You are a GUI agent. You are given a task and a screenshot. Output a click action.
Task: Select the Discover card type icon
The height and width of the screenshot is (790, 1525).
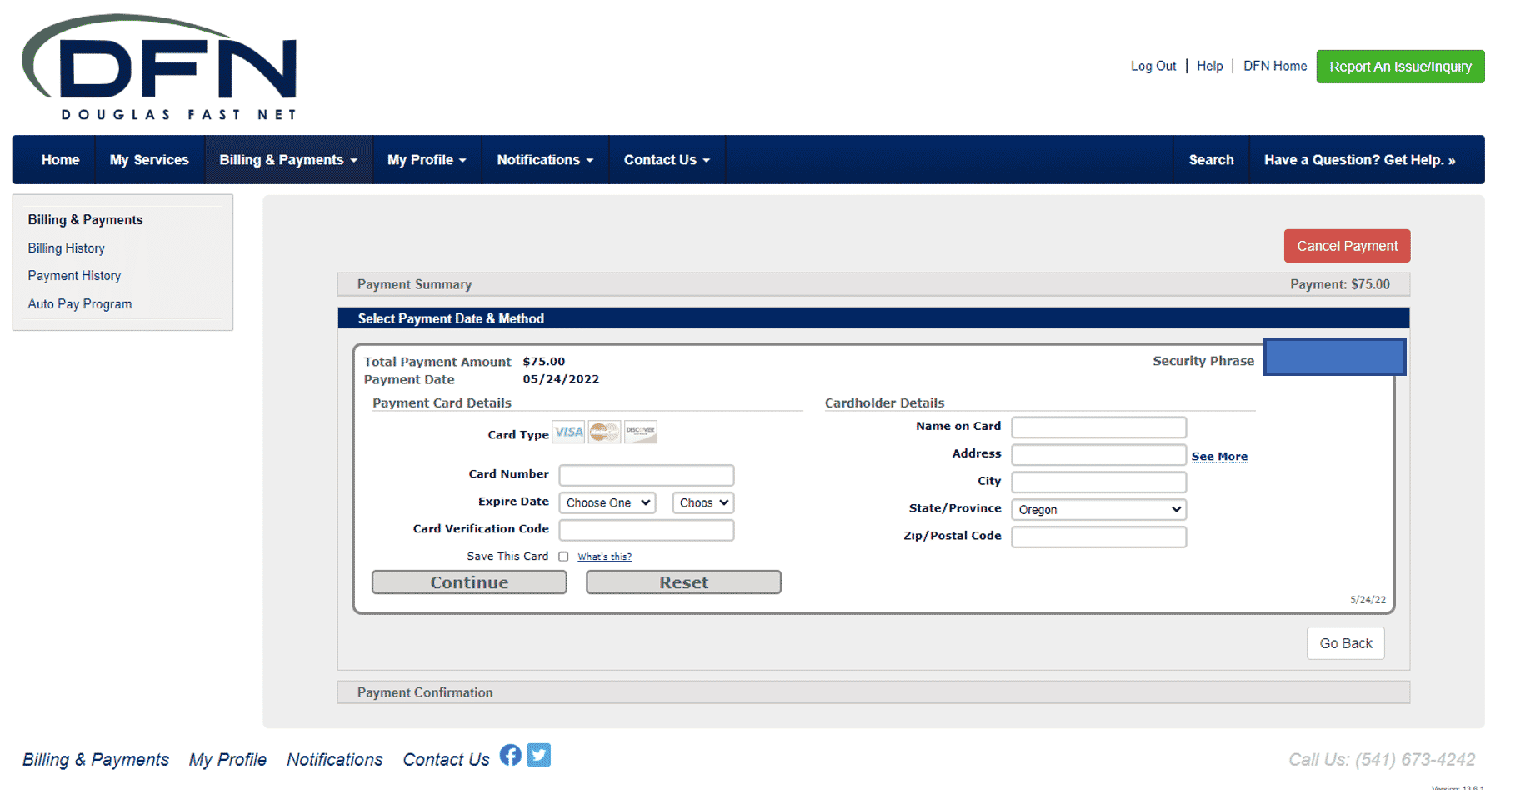640,432
